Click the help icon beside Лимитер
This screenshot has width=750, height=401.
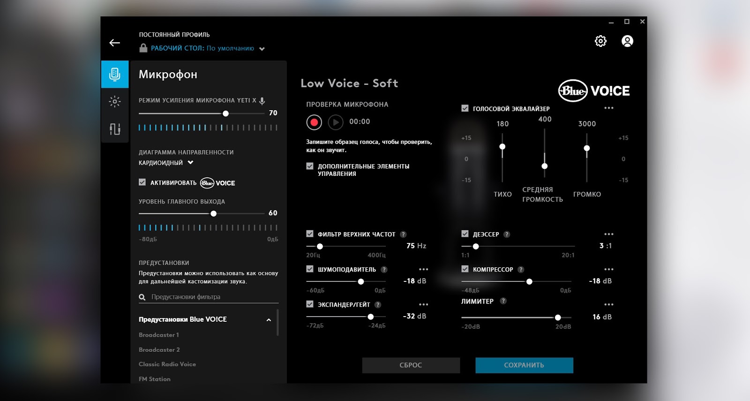click(x=503, y=301)
